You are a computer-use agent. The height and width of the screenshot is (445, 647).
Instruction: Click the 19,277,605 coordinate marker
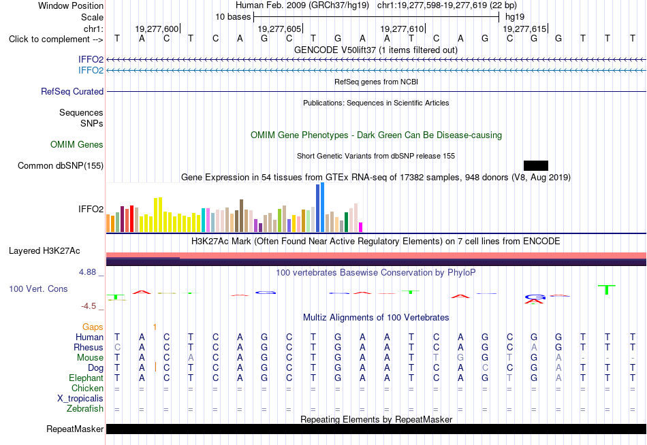(279, 29)
